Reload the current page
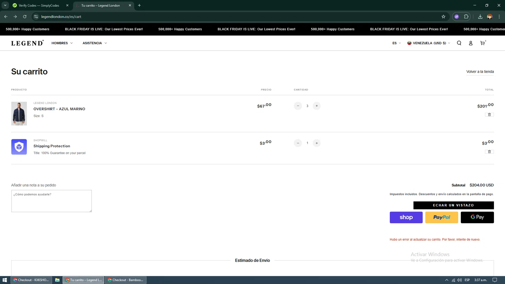This screenshot has width=505, height=284. tap(25, 16)
